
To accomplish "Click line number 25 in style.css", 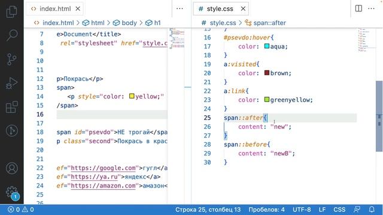I will pos(207,118).
